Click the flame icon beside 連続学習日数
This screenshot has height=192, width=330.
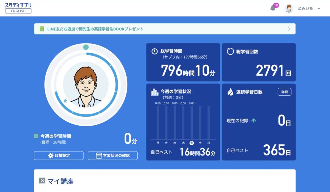(x=230, y=92)
